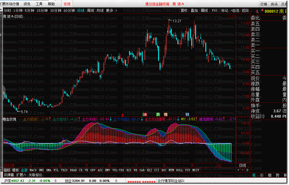Screen dimensions: 289x185
Task: Click the 涨 badge below the candlestick chart
Action: pos(145,114)
